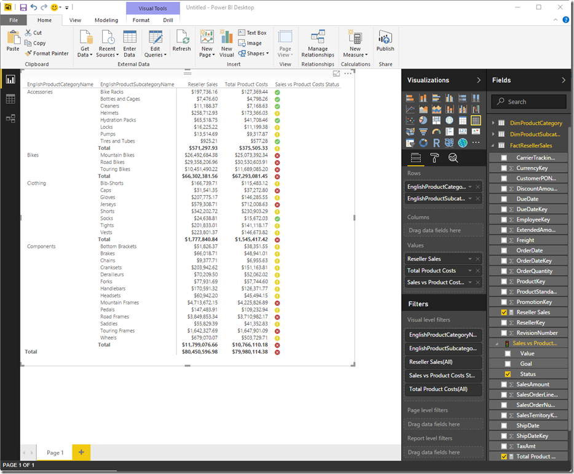
Task: Add a new page with plus button
Action: pos(81,453)
